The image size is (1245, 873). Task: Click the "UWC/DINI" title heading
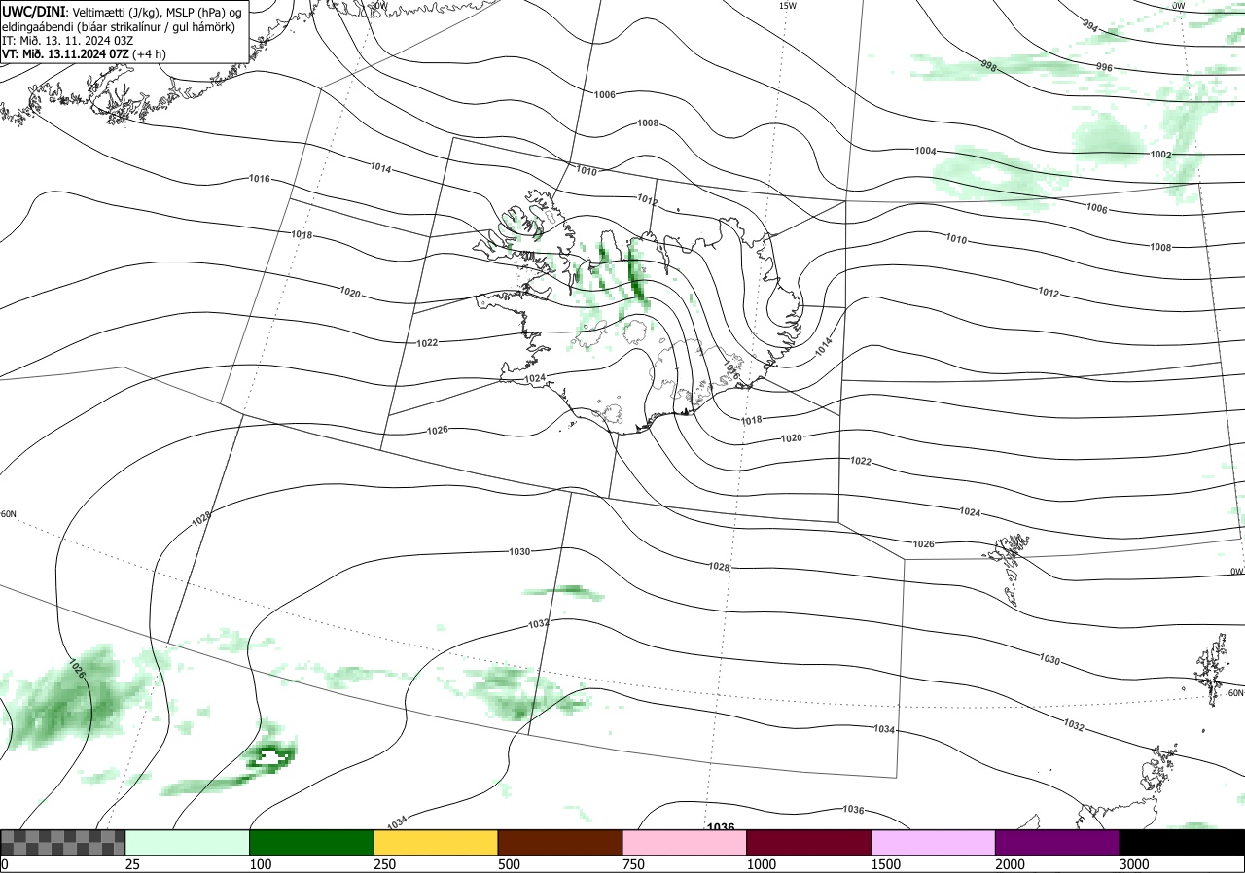34,10
